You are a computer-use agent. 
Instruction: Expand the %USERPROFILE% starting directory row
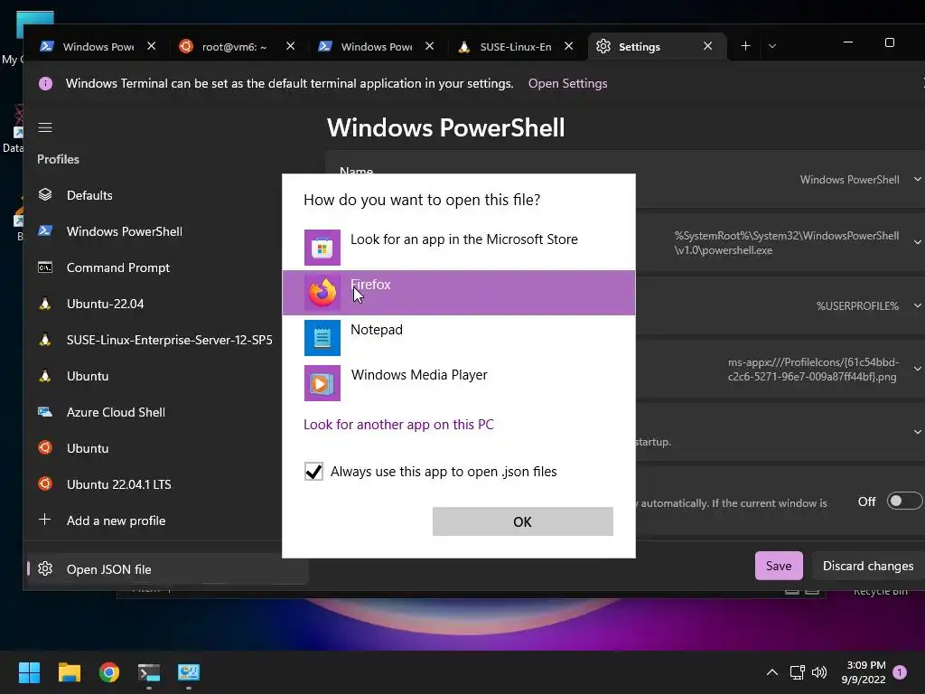(x=918, y=305)
